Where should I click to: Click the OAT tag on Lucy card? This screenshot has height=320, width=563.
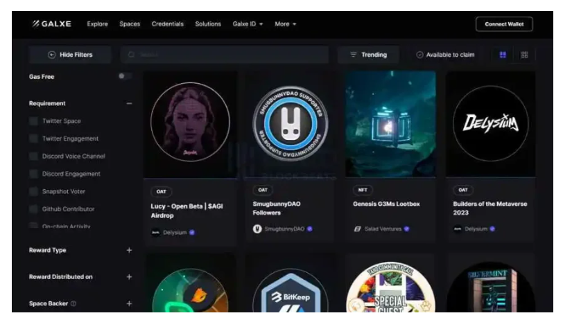coord(162,192)
